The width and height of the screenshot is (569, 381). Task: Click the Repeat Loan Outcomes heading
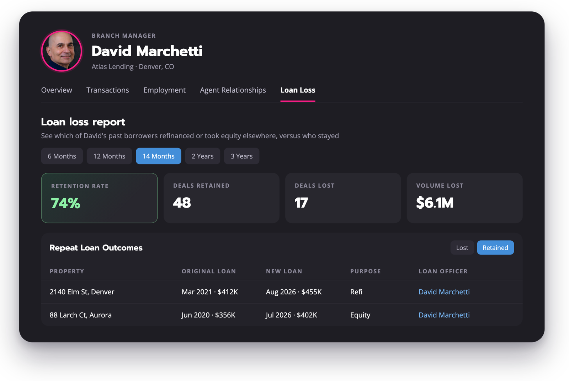point(96,248)
